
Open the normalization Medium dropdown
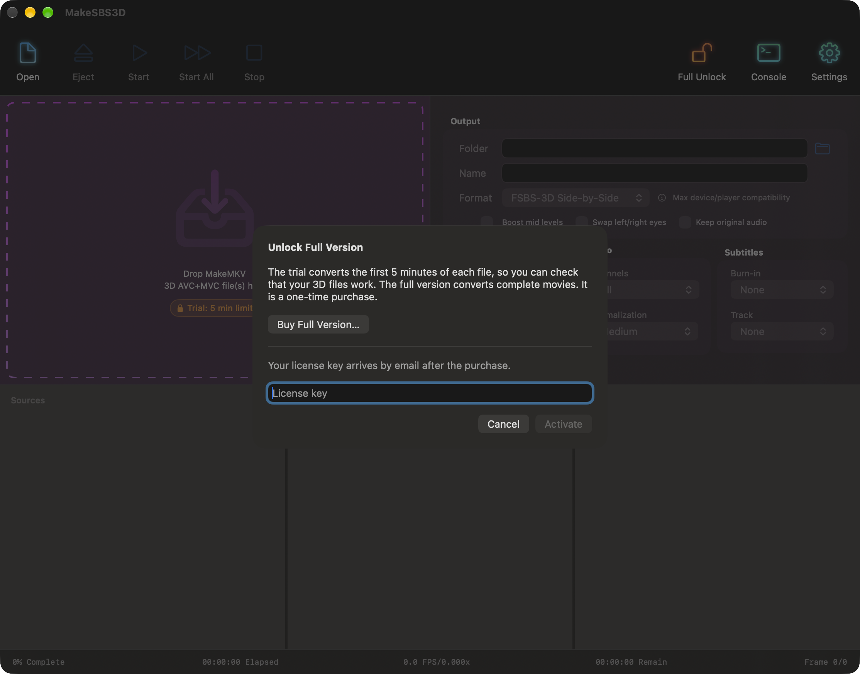click(x=652, y=332)
